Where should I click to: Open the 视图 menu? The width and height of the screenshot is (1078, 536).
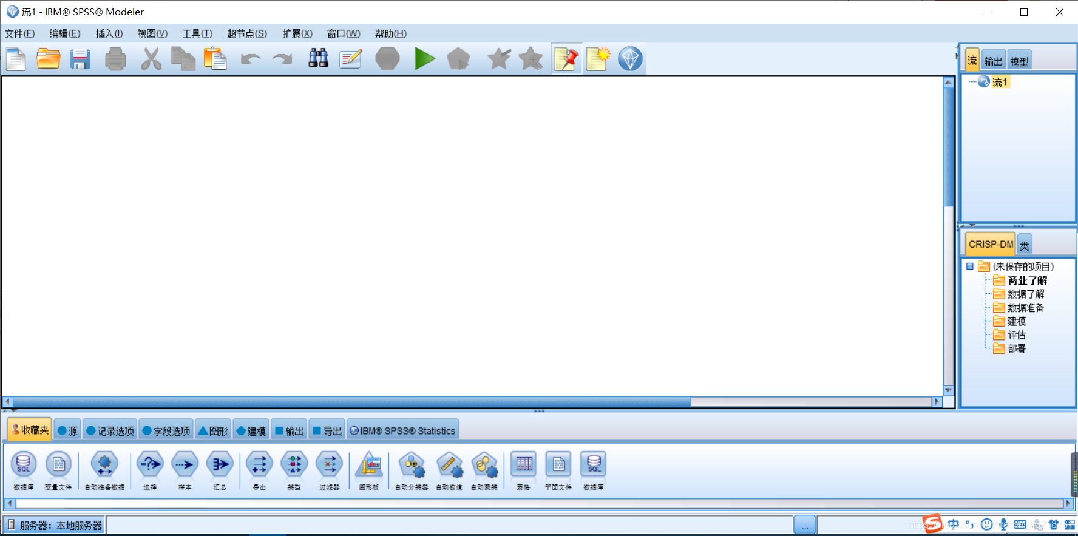(x=152, y=33)
